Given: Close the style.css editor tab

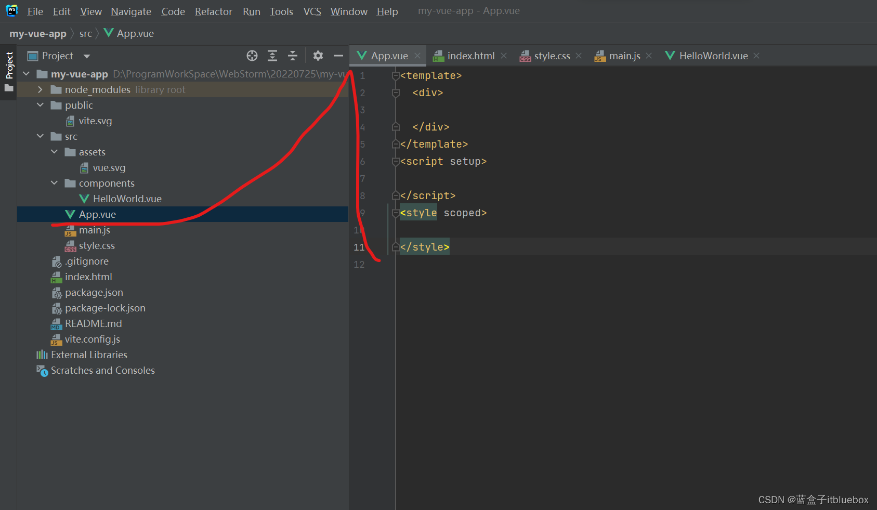Looking at the screenshot, I should coord(579,56).
